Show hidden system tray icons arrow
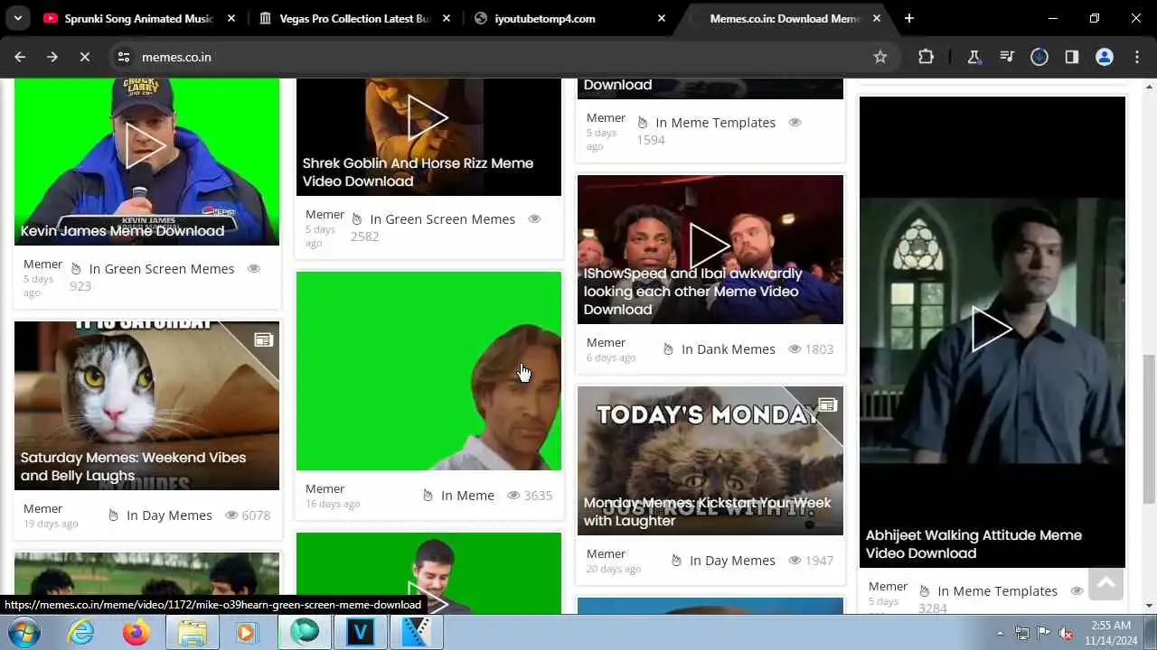The height and width of the screenshot is (650, 1157). (1000, 633)
